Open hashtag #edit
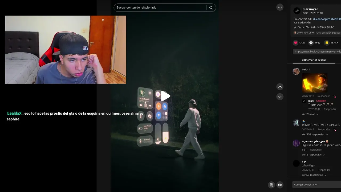 tap(335, 19)
